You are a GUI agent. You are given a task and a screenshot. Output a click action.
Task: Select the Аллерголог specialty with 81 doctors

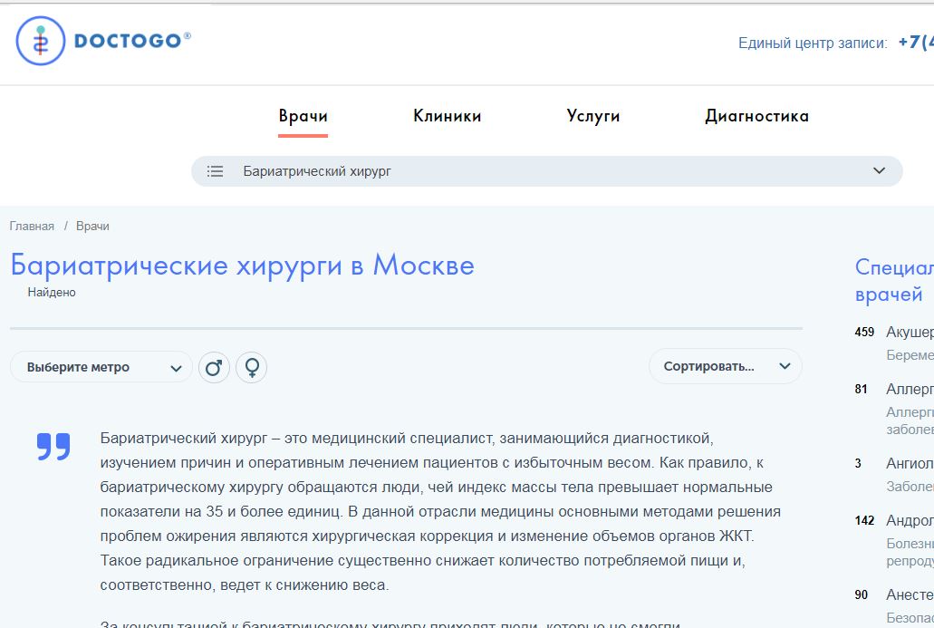pos(909,389)
